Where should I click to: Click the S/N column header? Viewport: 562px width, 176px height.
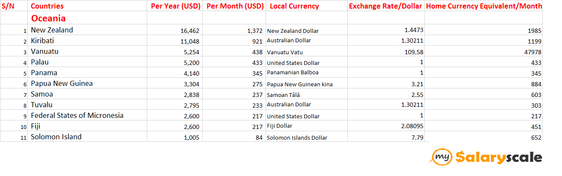8,6
